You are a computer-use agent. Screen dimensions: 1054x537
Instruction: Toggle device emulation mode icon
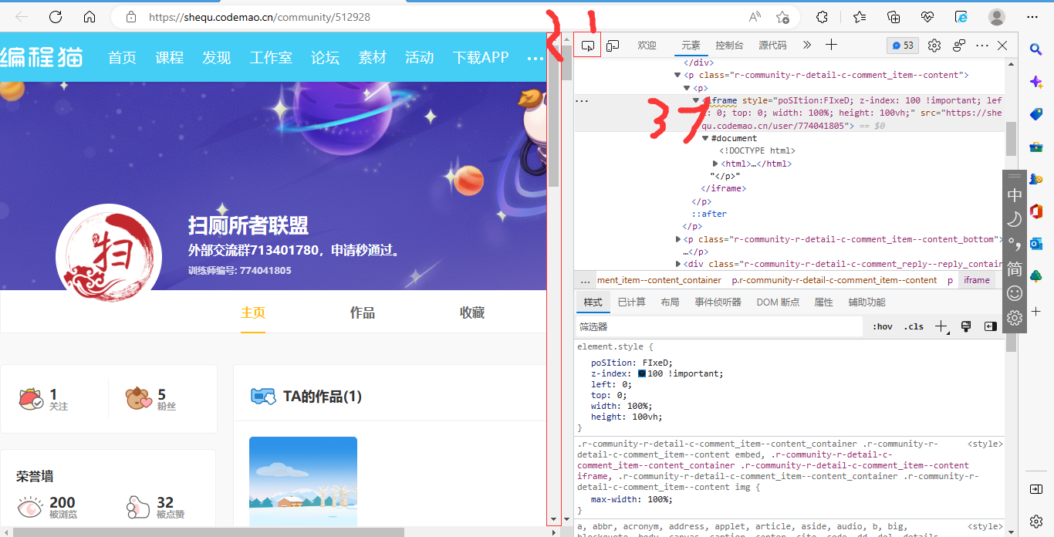pos(613,46)
